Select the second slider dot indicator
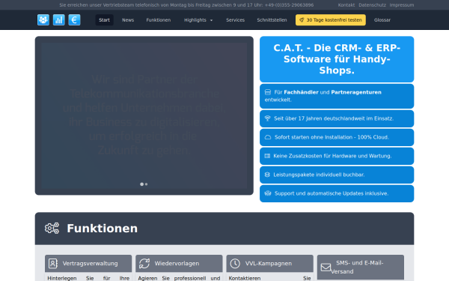 [147, 184]
